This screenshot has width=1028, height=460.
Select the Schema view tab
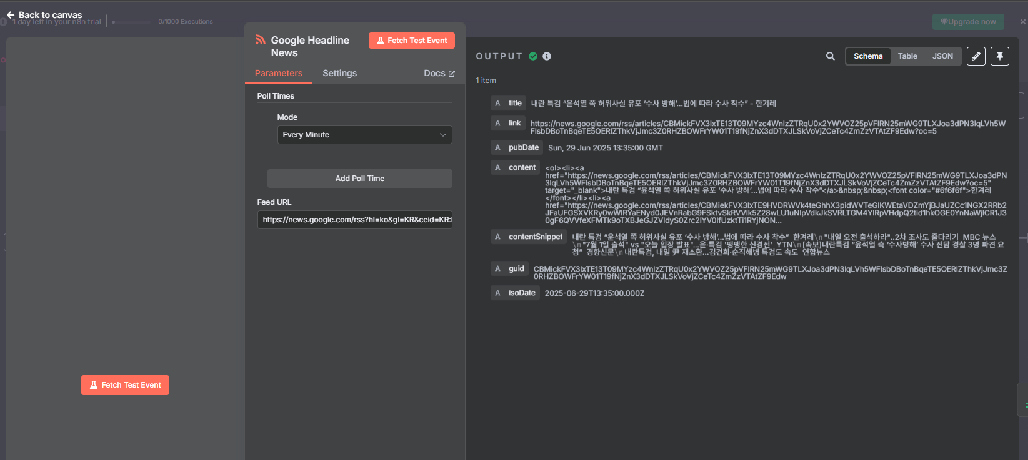click(868, 56)
